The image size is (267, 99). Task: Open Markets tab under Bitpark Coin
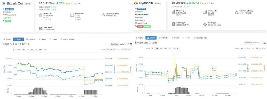click(x=30, y=39)
